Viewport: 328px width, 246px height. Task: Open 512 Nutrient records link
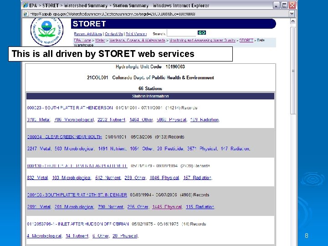pos(108,178)
